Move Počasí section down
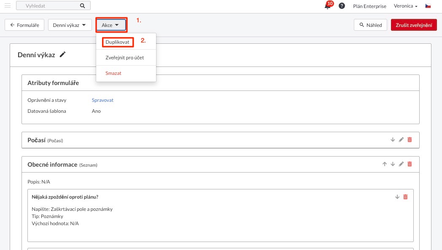Viewport: 442px width, 250px height. click(x=393, y=140)
